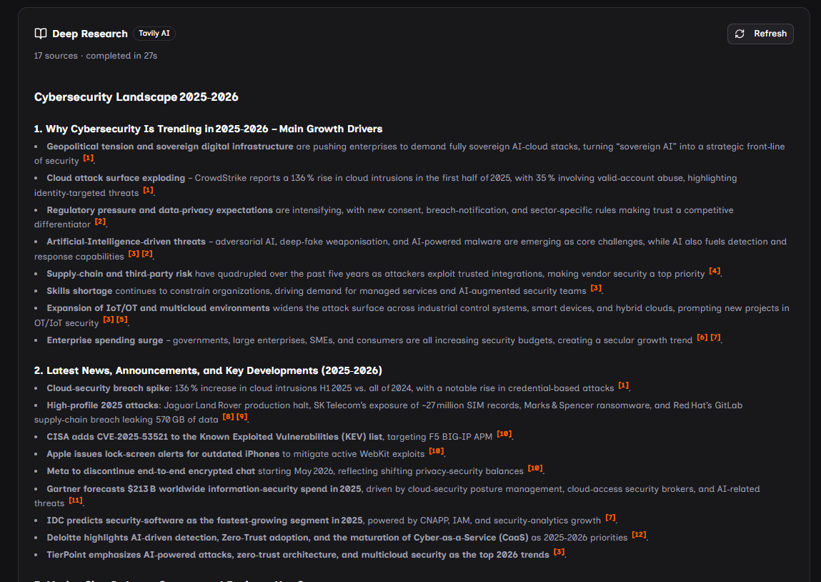This screenshot has height=582, width=821.
Task: Click bold text "Cloud attack surface exploding"
Action: tap(116, 178)
